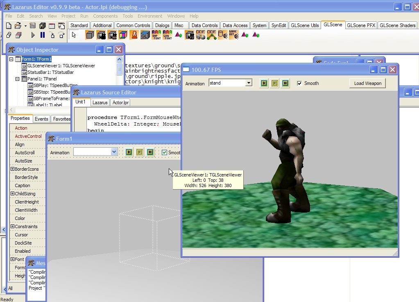Switch to the Standard component tab

[79, 25]
